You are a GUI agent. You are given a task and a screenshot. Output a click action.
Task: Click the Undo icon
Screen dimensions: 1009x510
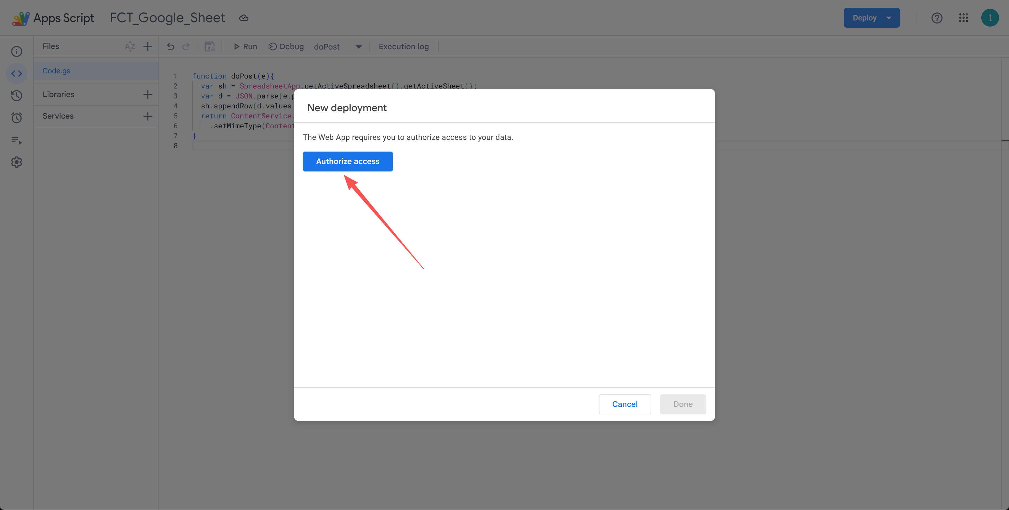(x=170, y=46)
